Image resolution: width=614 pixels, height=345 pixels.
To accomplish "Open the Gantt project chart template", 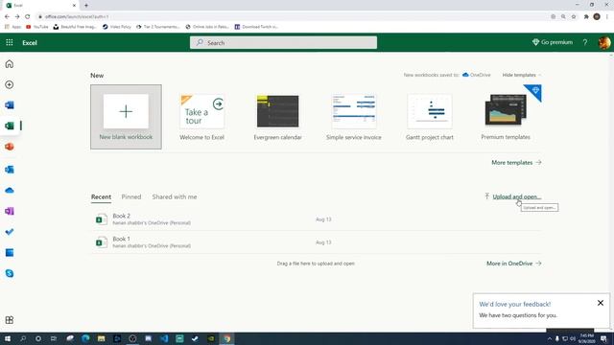I will [x=430, y=117].
